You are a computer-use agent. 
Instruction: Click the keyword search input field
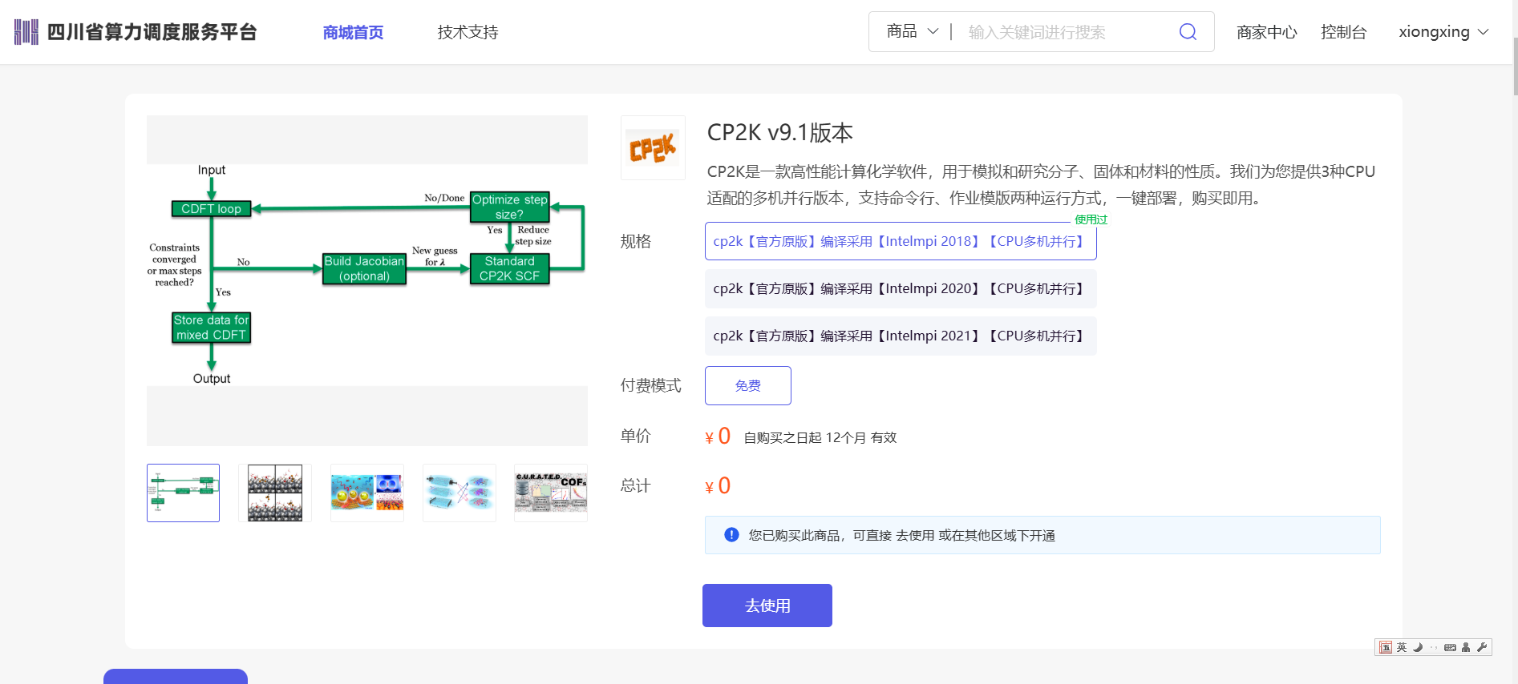point(1067,32)
